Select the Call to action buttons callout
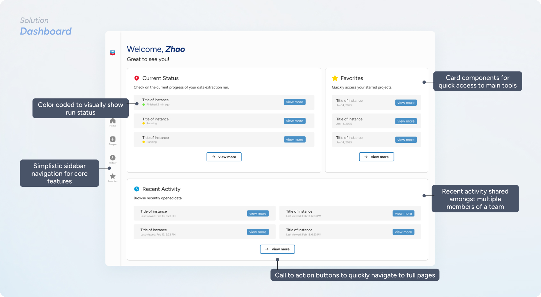The height and width of the screenshot is (297, 541). point(355,275)
